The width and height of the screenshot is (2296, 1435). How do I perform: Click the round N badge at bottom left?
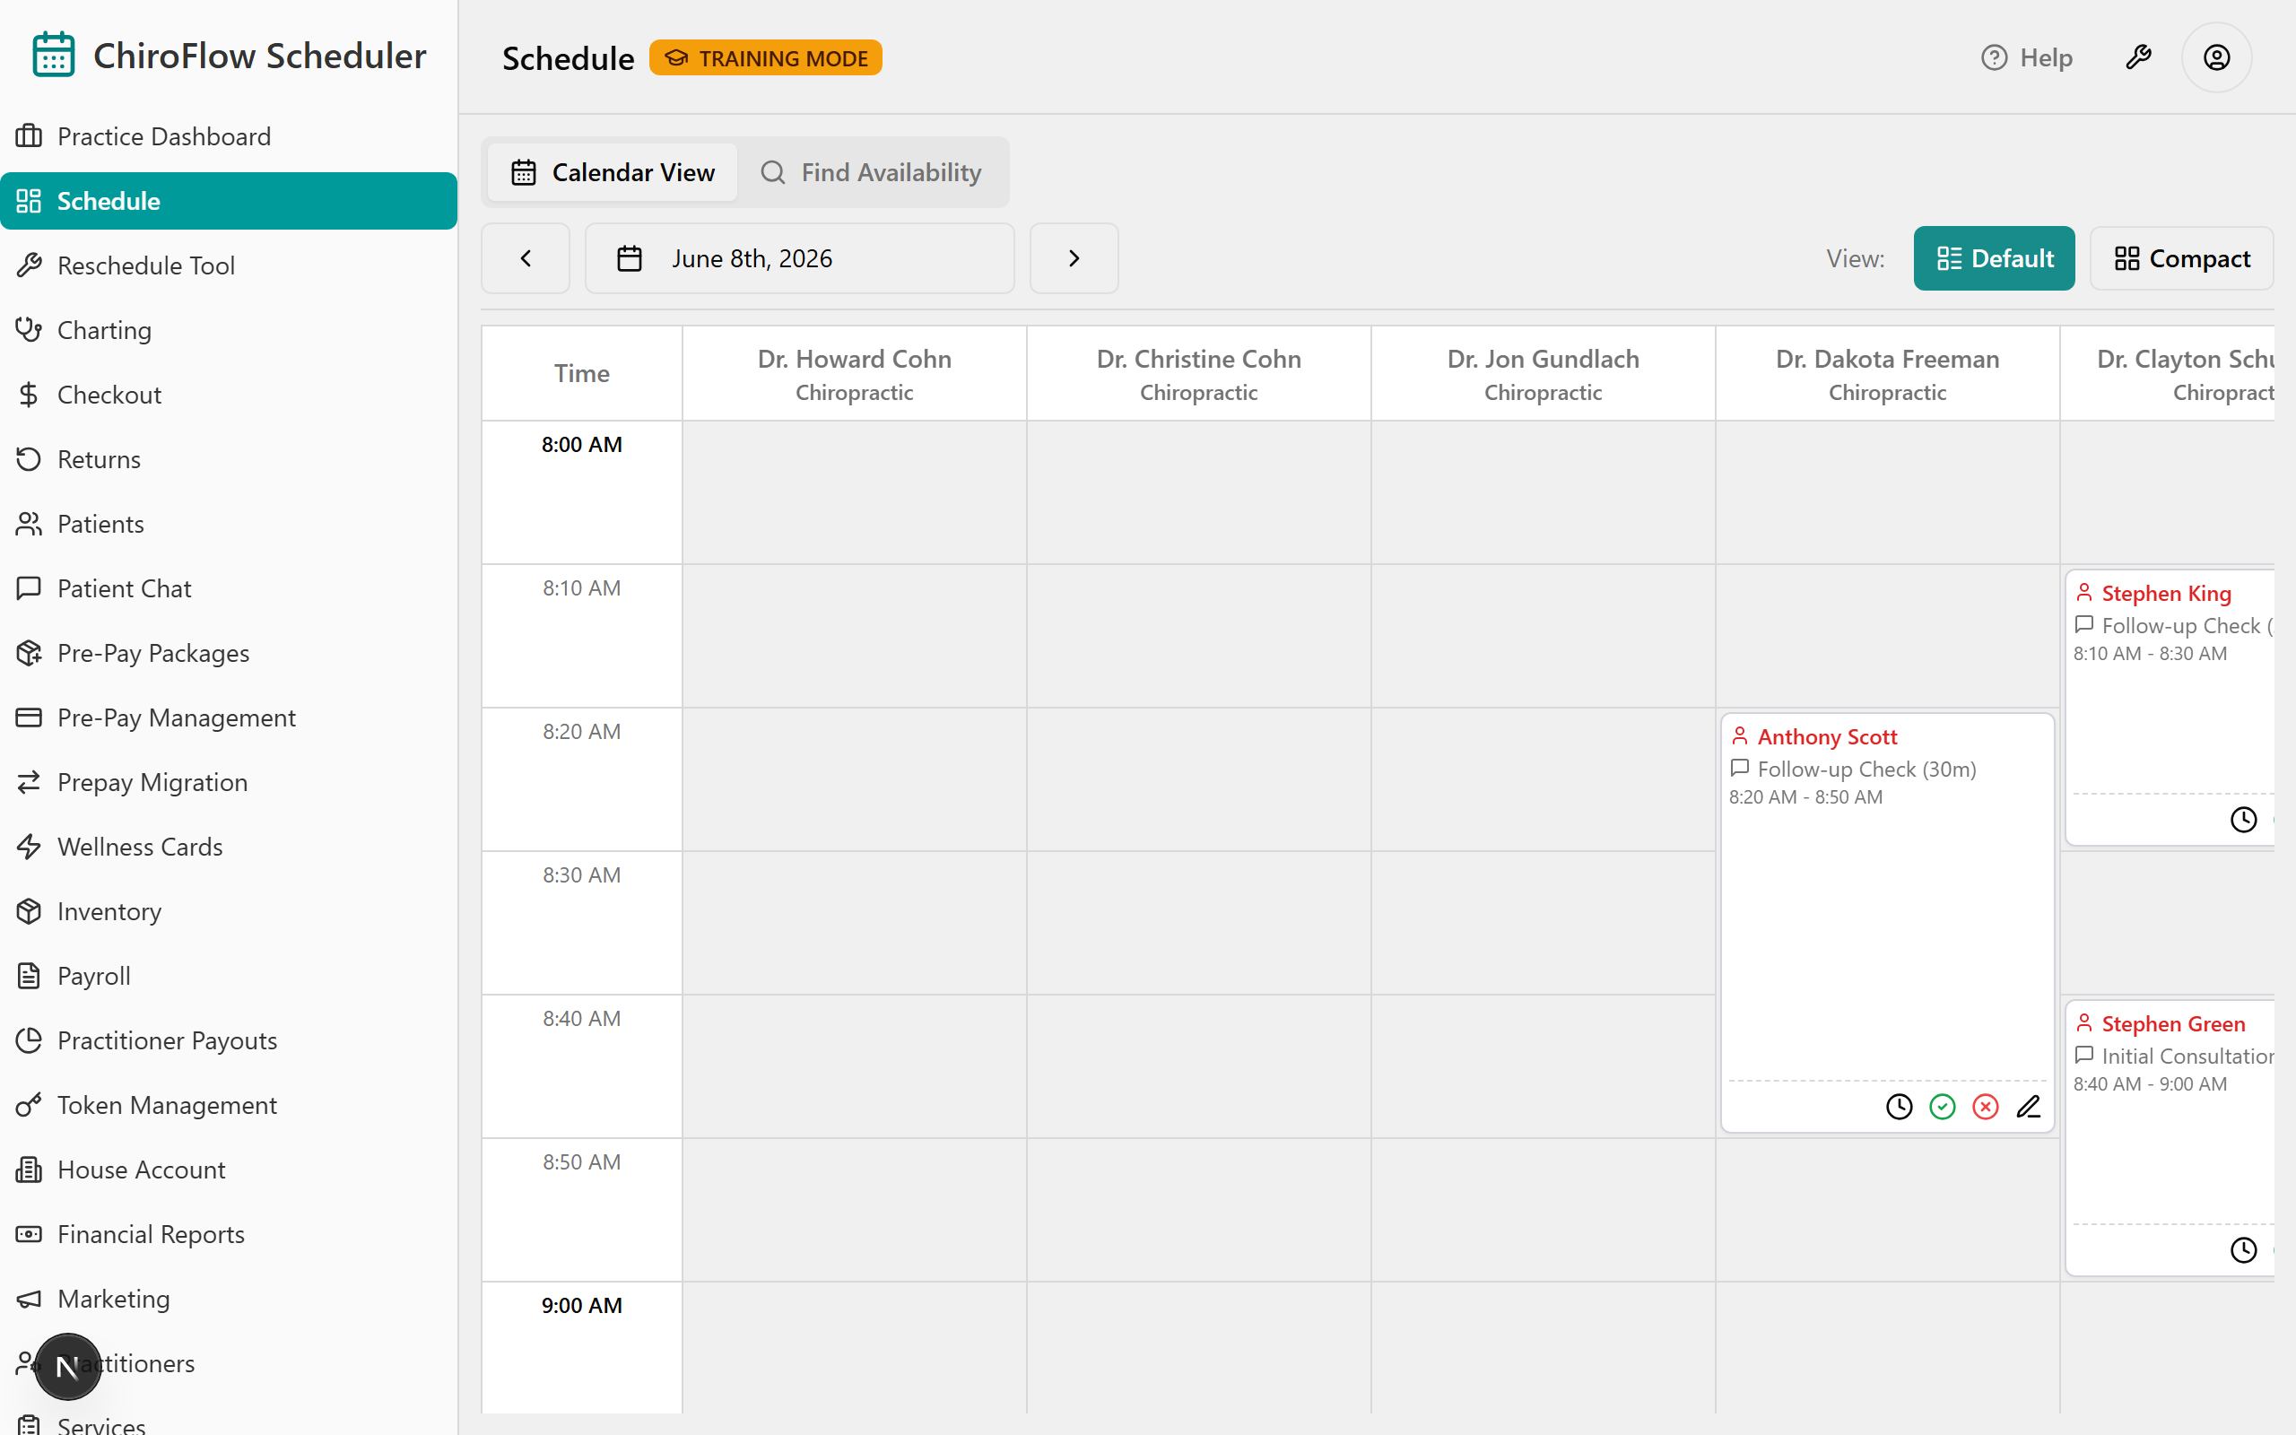coord(67,1367)
